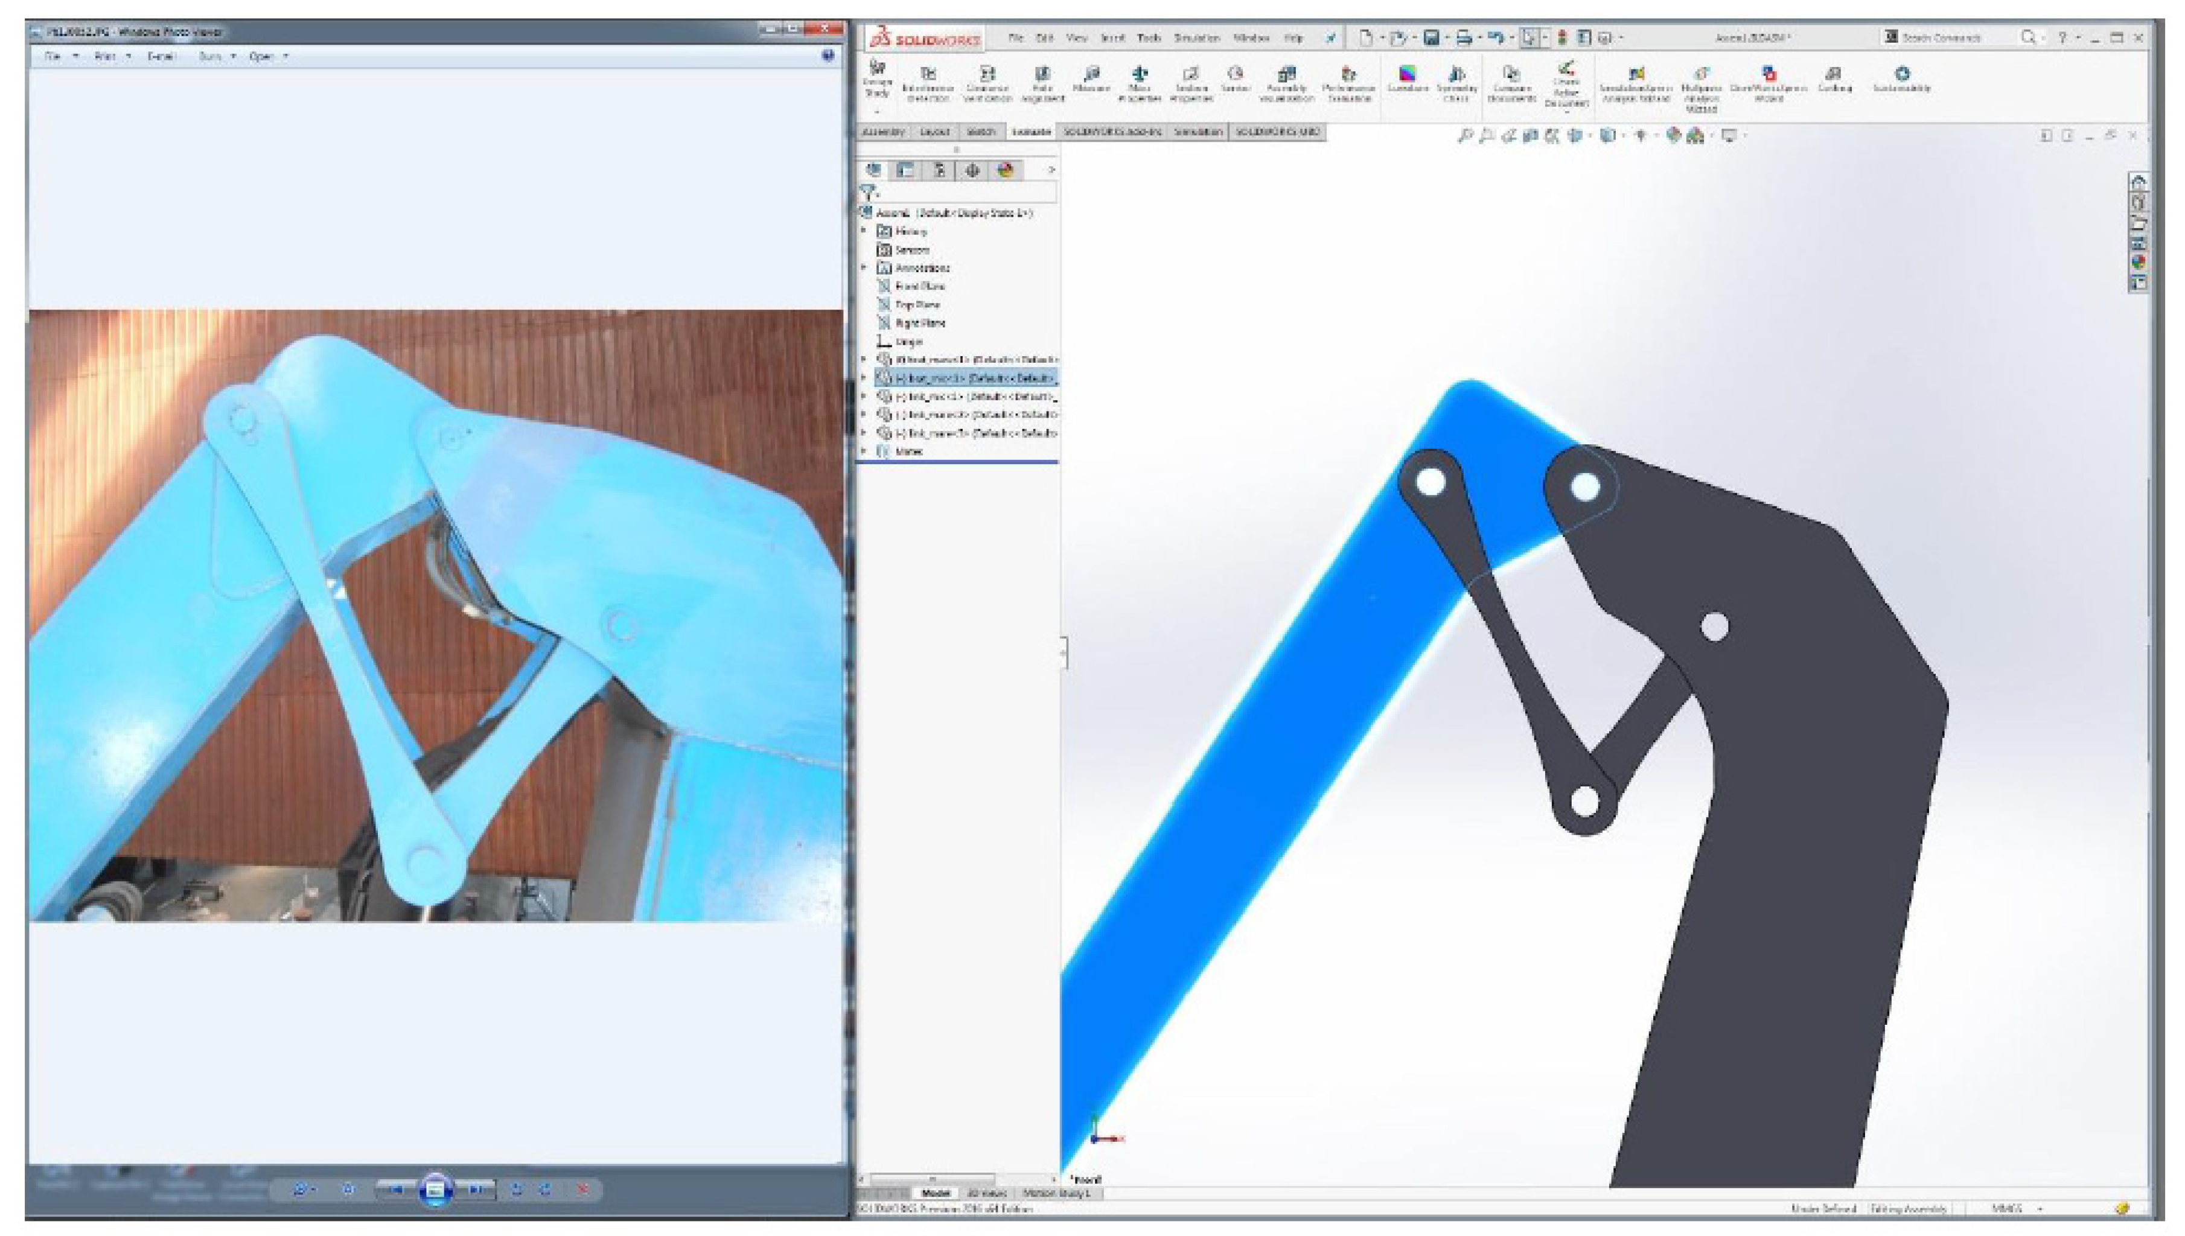Switch to the DisplayManager panel tab
The width and height of the screenshot is (2185, 1236).
[1005, 170]
